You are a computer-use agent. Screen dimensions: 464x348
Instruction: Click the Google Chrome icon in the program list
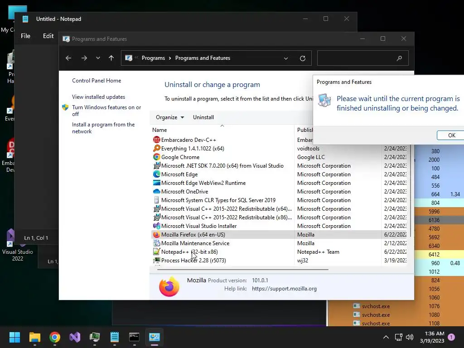pos(156,157)
